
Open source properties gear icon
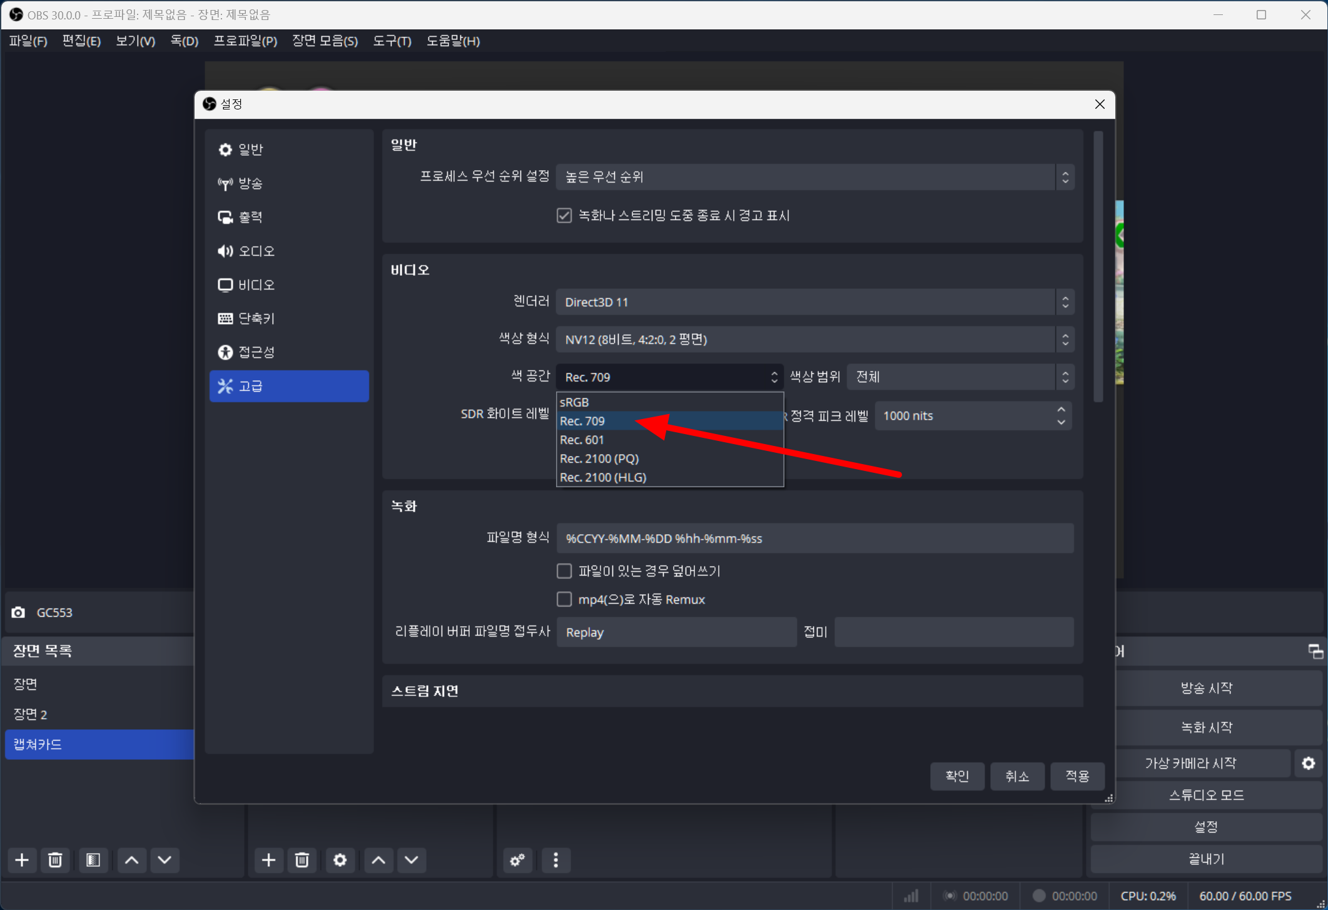340,860
